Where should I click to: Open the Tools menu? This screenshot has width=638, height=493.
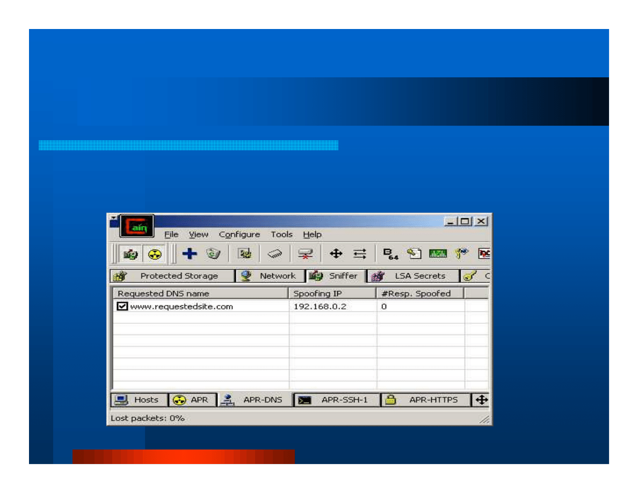coord(281,234)
